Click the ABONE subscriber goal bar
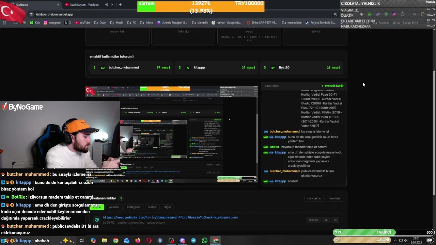 point(383,240)
